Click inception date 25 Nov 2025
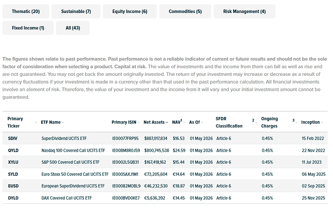Image resolution: width=333 pixels, height=210 pixels. pos(313,198)
